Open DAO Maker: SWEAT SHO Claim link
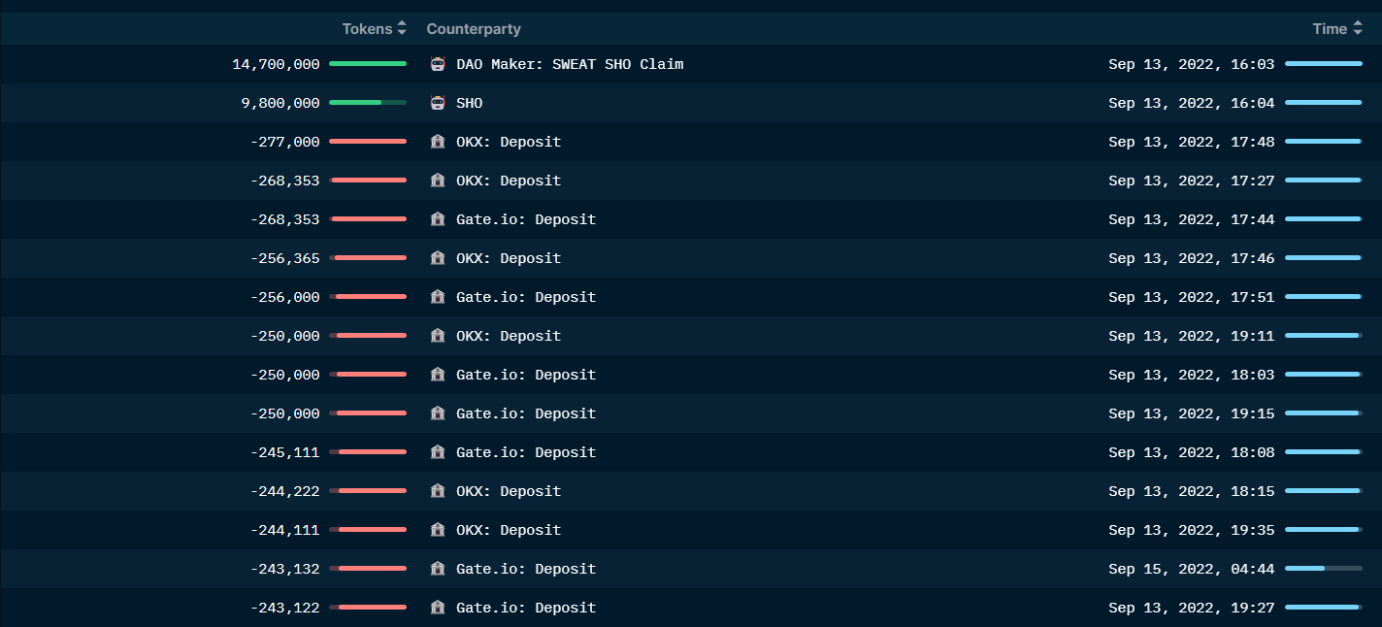1382x627 pixels. point(570,64)
